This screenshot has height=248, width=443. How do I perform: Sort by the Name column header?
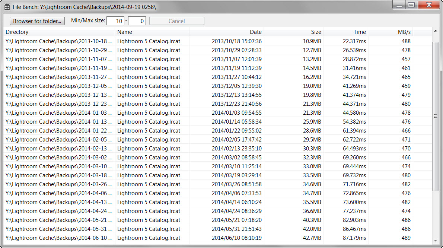[152, 32]
